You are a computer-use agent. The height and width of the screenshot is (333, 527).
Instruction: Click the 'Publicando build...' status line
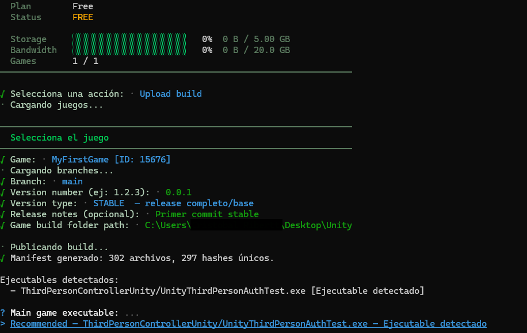(x=59, y=247)
